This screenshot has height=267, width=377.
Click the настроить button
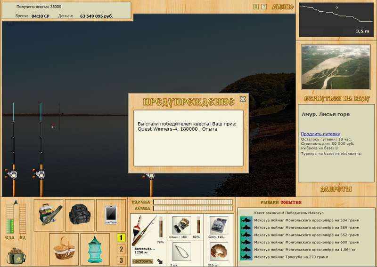143,261
